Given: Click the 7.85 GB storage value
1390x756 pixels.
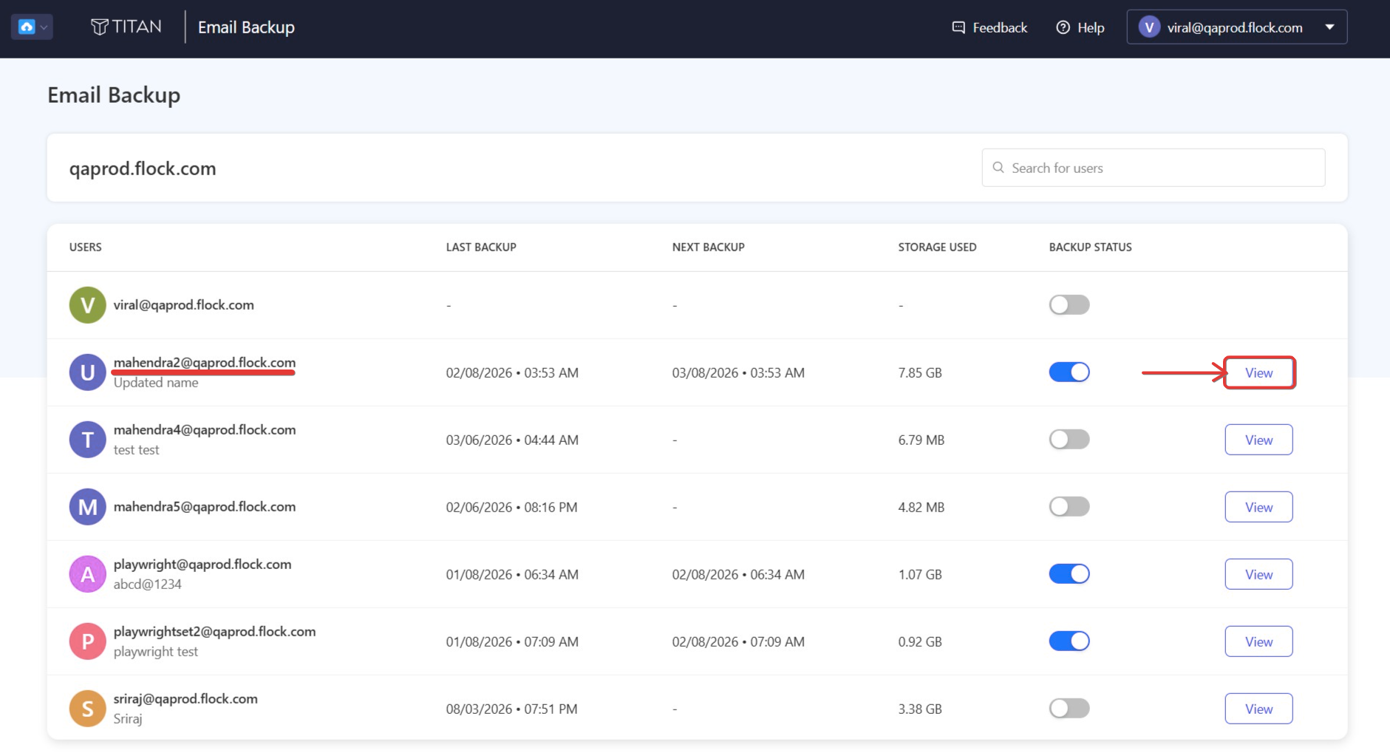Looking at the screenshot, I should point(920,372).
